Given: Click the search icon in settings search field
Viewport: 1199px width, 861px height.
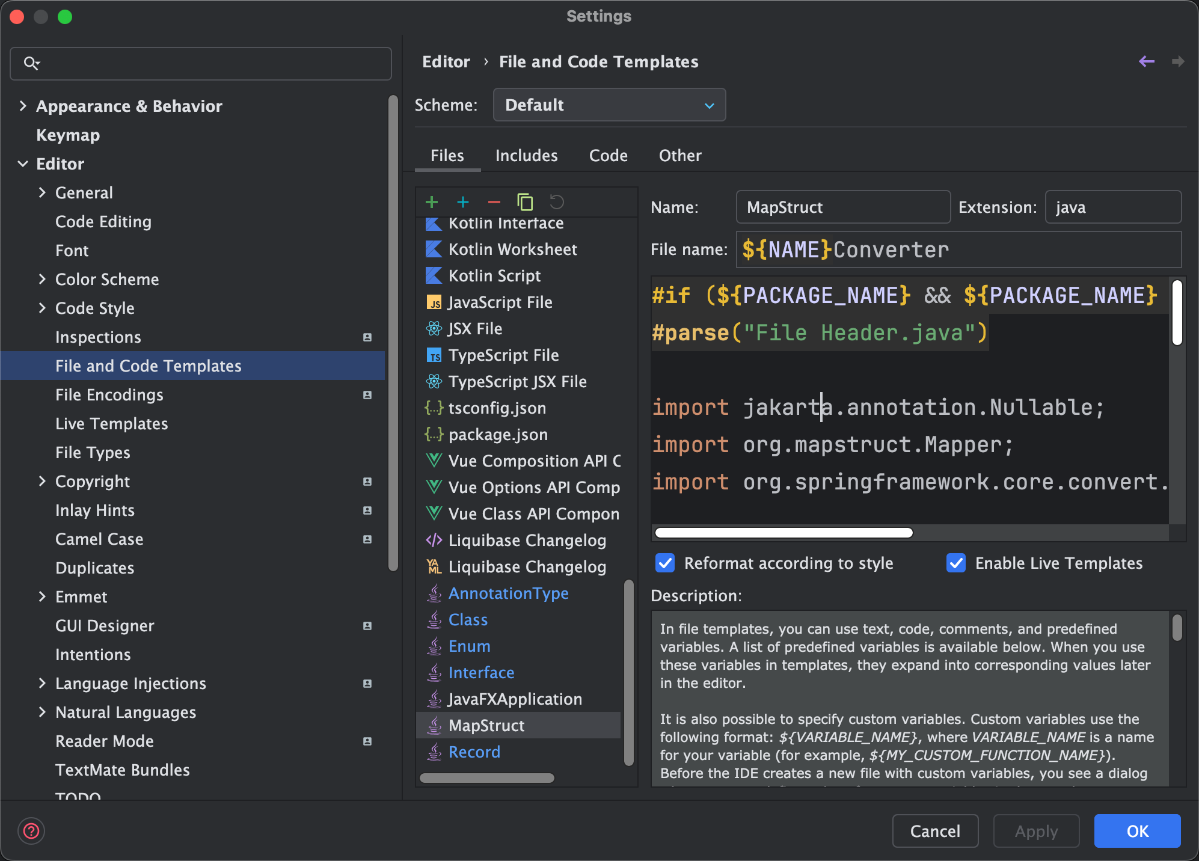Looking at the screenshot, I should [31, 63].
